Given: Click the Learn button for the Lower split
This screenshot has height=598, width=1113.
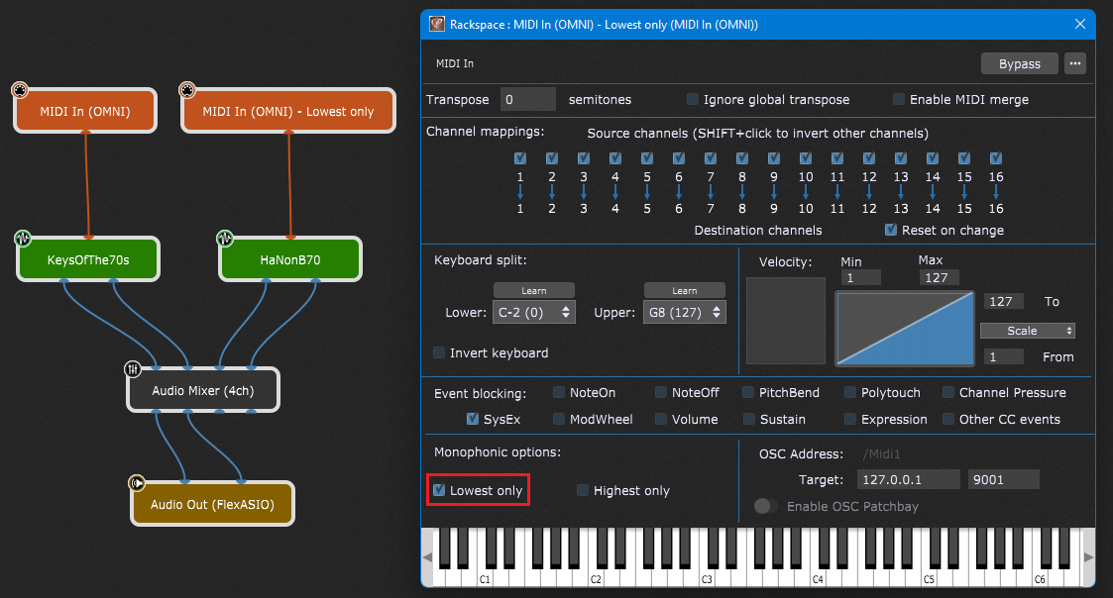Looking at the screenshot, I should 533,290.
